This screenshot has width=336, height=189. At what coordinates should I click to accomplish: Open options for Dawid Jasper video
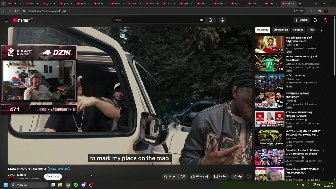pyautogui.click(x=324, y=170)
